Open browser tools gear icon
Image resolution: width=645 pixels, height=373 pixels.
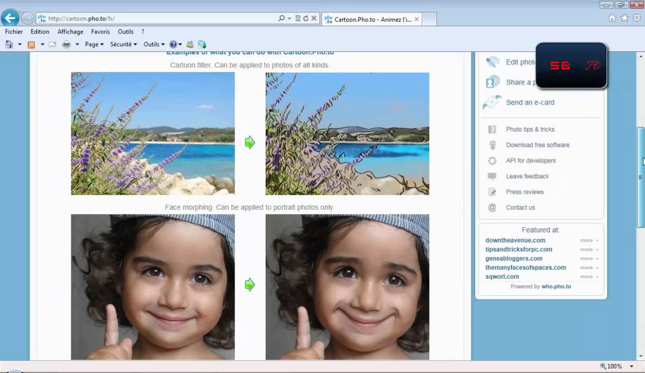pos(637,18)
